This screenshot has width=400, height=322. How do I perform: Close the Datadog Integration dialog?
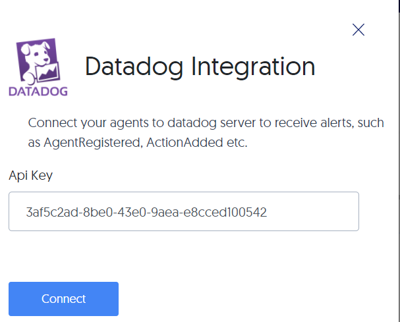pos(358,29)
